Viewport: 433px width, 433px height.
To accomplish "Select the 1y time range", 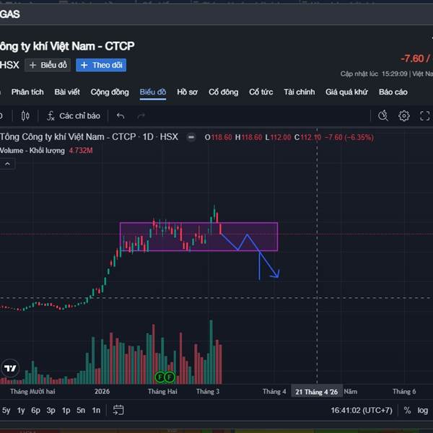I will tap(21, 411).
